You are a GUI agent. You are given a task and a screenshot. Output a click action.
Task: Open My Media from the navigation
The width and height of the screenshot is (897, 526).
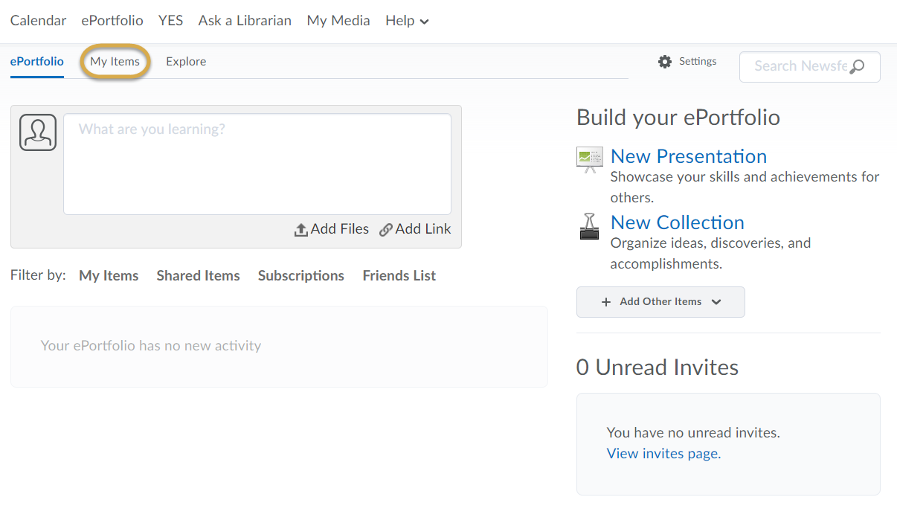point(338,21)
